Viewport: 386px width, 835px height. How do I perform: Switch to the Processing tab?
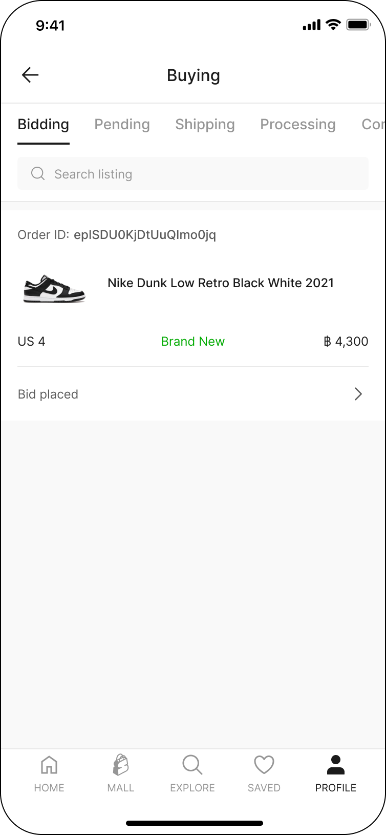pos(297,124)
